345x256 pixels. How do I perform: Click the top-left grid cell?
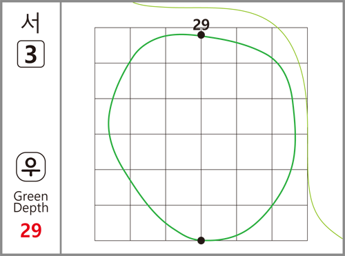(112, 46)
